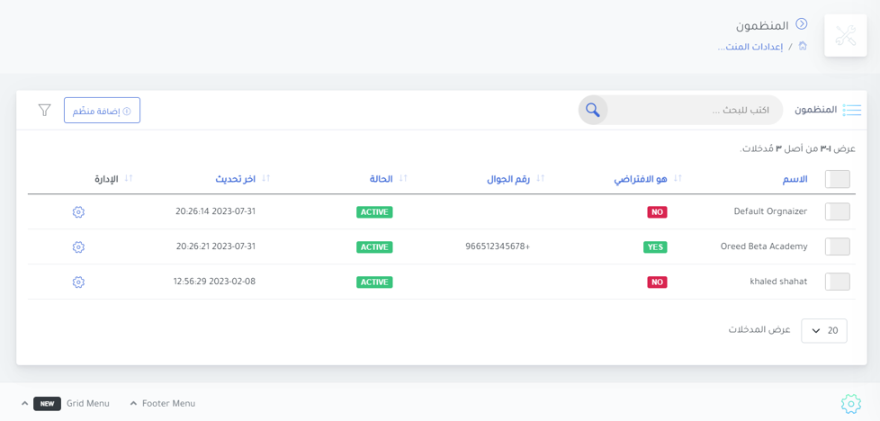The height and width of the screenshot is (421, 880).
Task: Click the home icon in the breadcrumb
Action: coord(803,46)
